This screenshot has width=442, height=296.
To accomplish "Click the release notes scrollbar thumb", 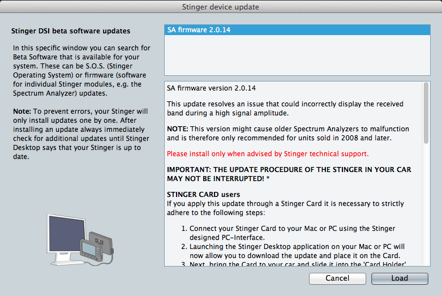I will pyautogui.click(x=426, y=113).
